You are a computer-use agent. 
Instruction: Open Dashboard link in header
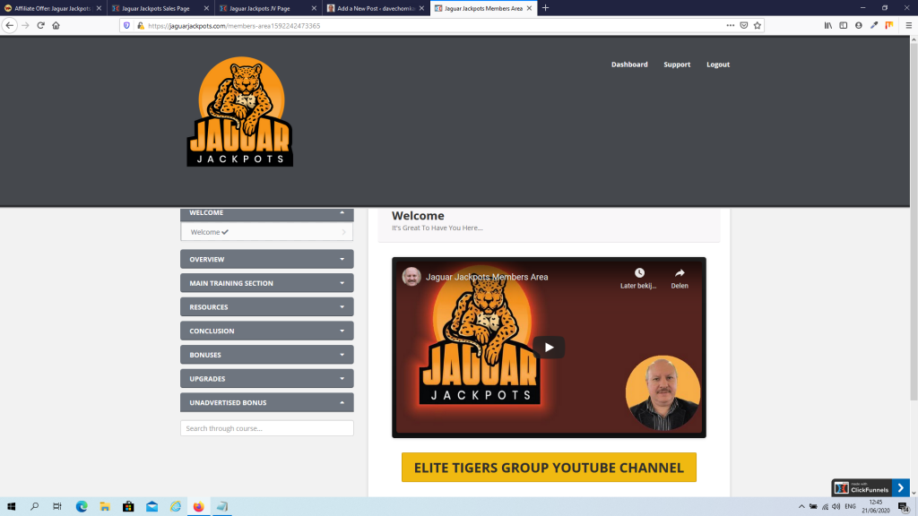pyautogui.click(x=629, y=64)
